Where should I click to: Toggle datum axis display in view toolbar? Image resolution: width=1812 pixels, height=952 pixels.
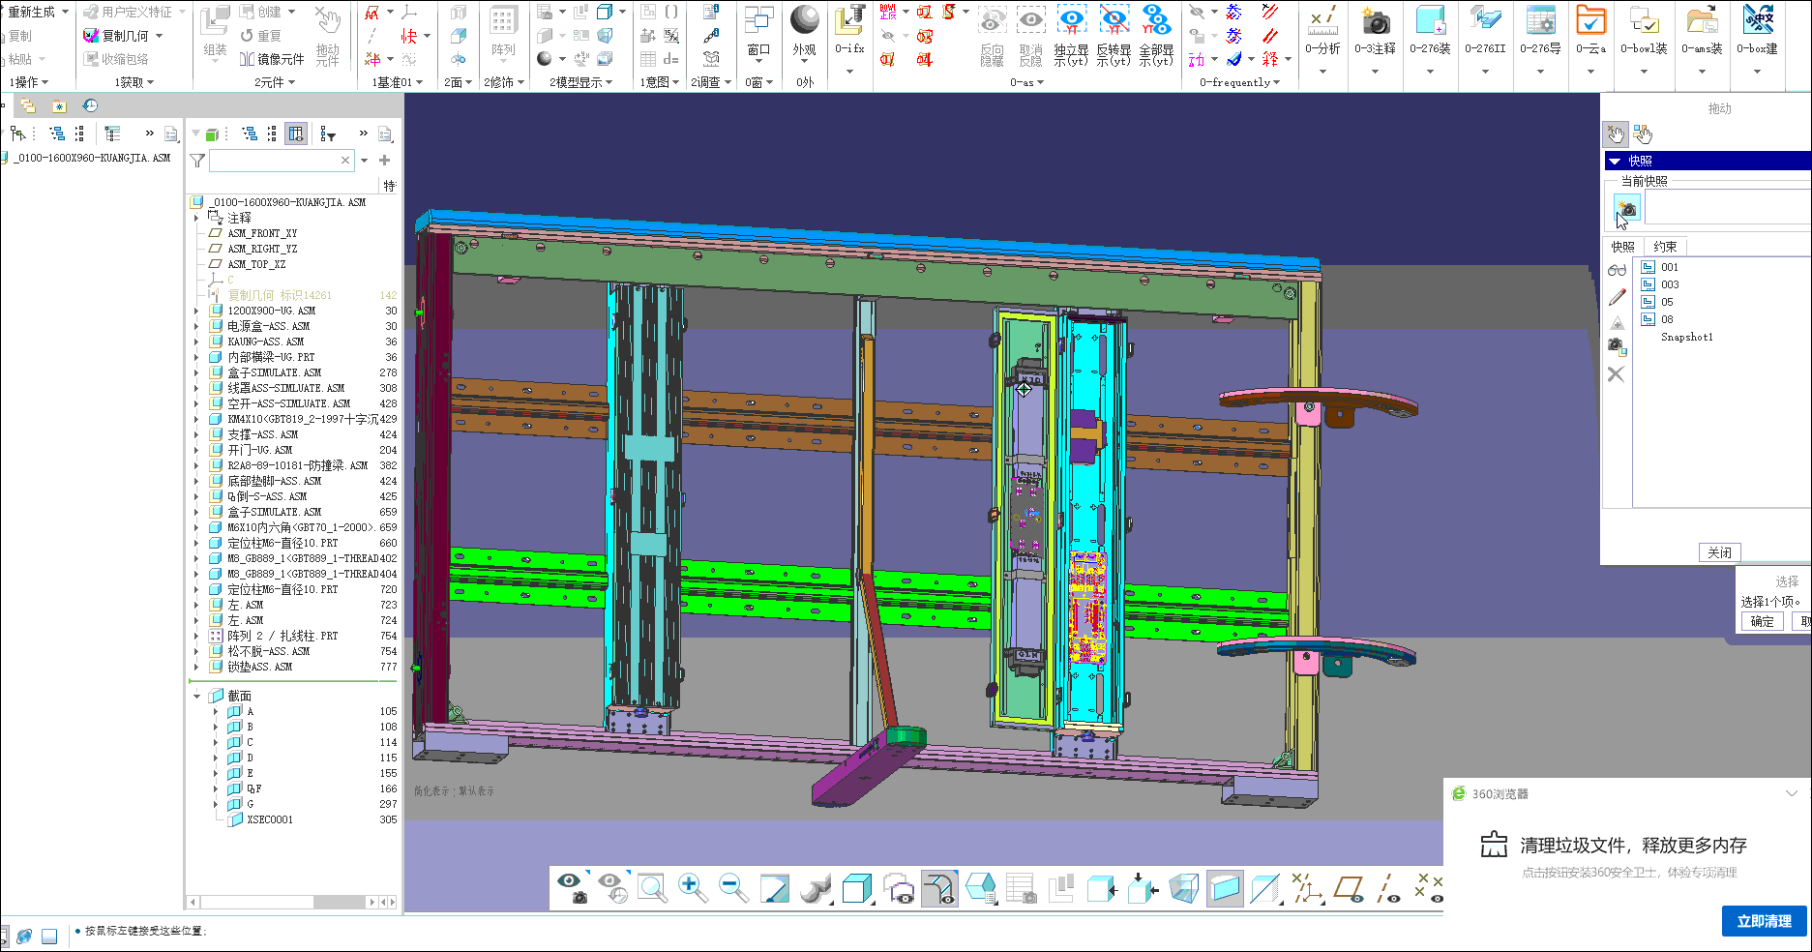(x=1388, y=887)
